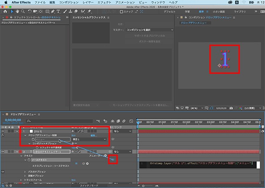Expand the 詳細オプション group
The height and width of the screenshot is (188, 265).
tap(25, 176)
